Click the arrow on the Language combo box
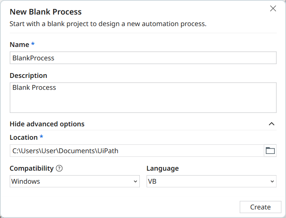Screen dimensions: 286x218 272,181
